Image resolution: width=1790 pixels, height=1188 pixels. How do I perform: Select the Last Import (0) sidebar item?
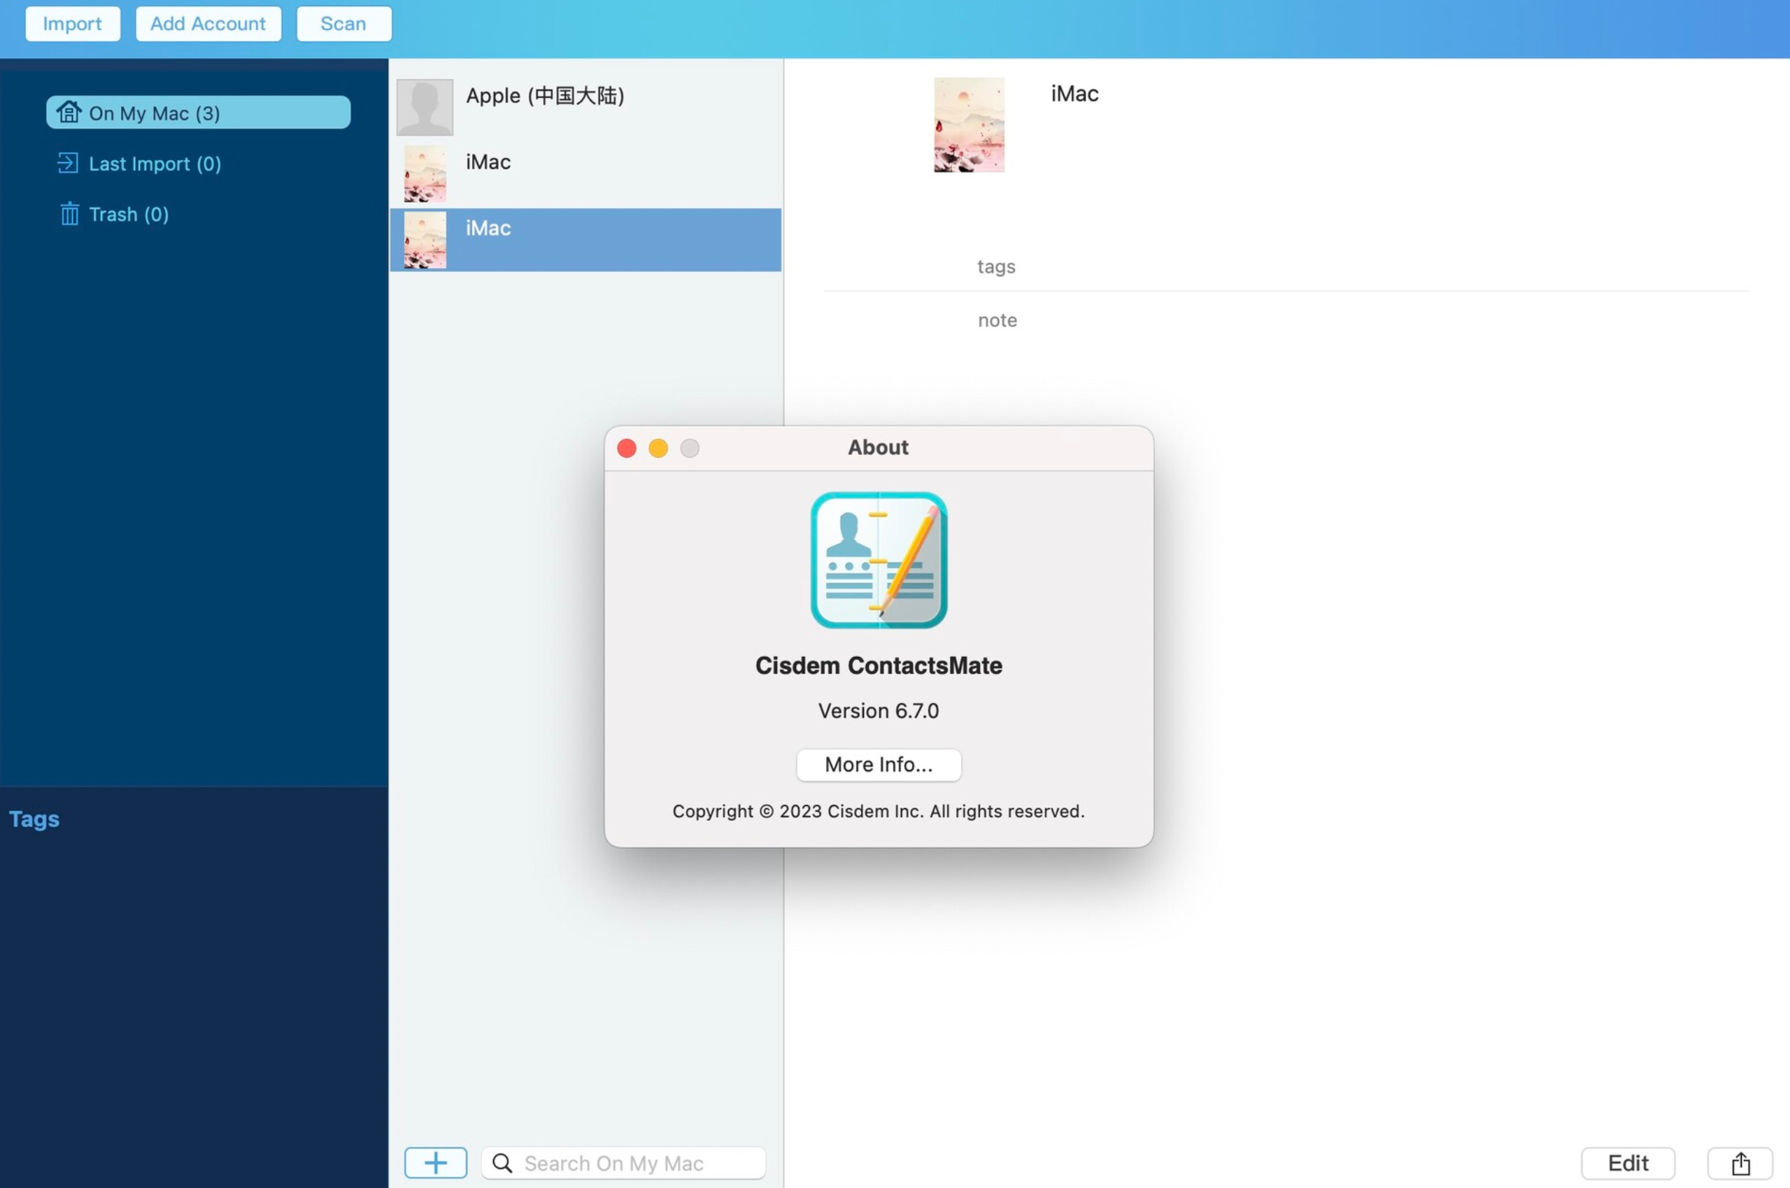155,163
